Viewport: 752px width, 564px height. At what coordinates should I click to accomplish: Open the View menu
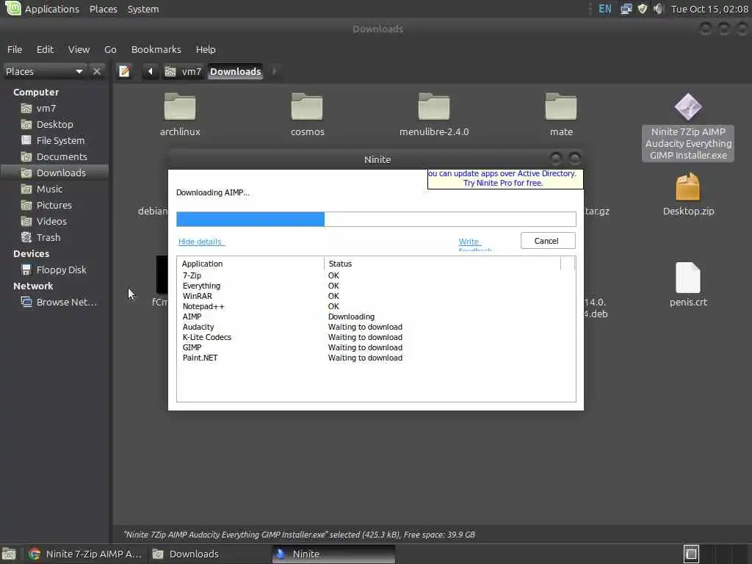pos(79,49)
